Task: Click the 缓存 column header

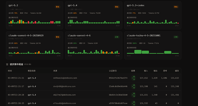Action: point(177,71)
